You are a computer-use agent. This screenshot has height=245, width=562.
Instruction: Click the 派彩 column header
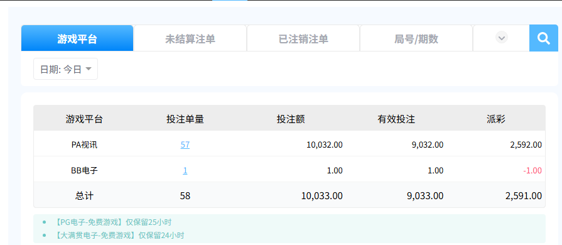[x=496, y=119]
